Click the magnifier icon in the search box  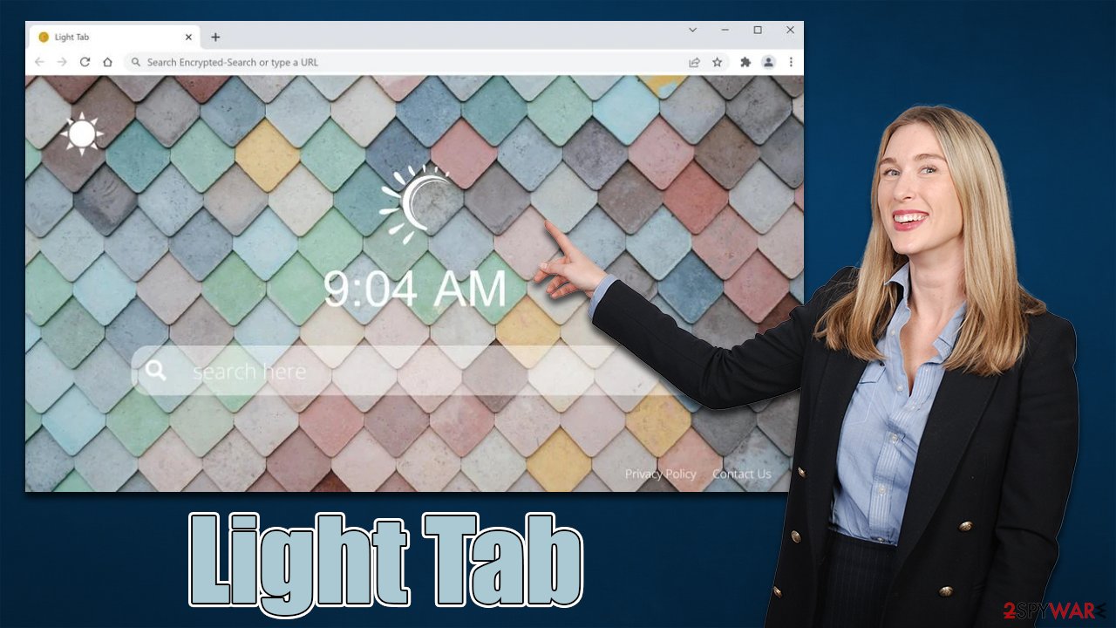coord(156,371)
